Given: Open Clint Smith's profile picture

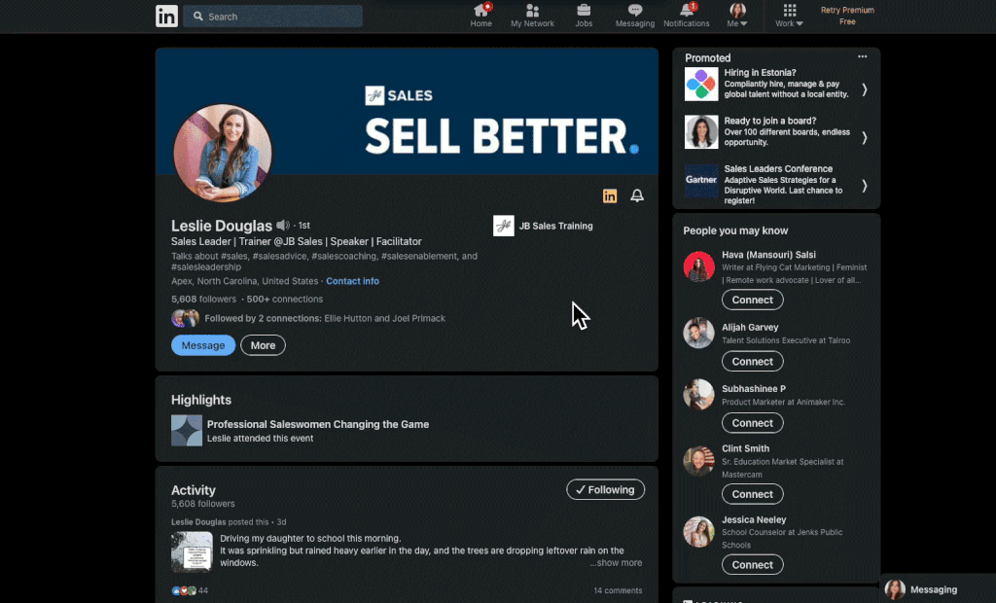Looking at the screenshot, I should 698,461.
